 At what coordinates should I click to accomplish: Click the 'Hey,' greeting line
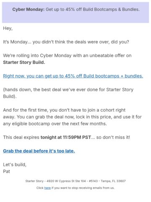(x=8, y=28)
